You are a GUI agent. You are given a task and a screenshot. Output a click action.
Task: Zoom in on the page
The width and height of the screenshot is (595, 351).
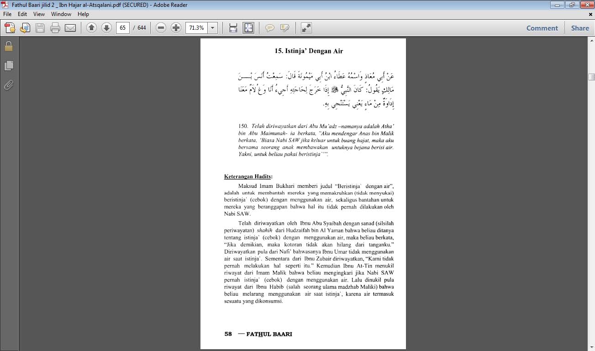pos(176,27)
